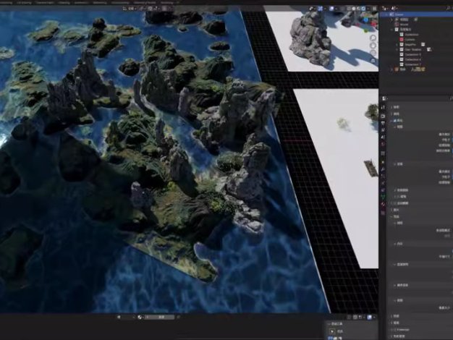Switch to the Rendering workspace tab
453x340 pixels.
click(x=100, y=3)
